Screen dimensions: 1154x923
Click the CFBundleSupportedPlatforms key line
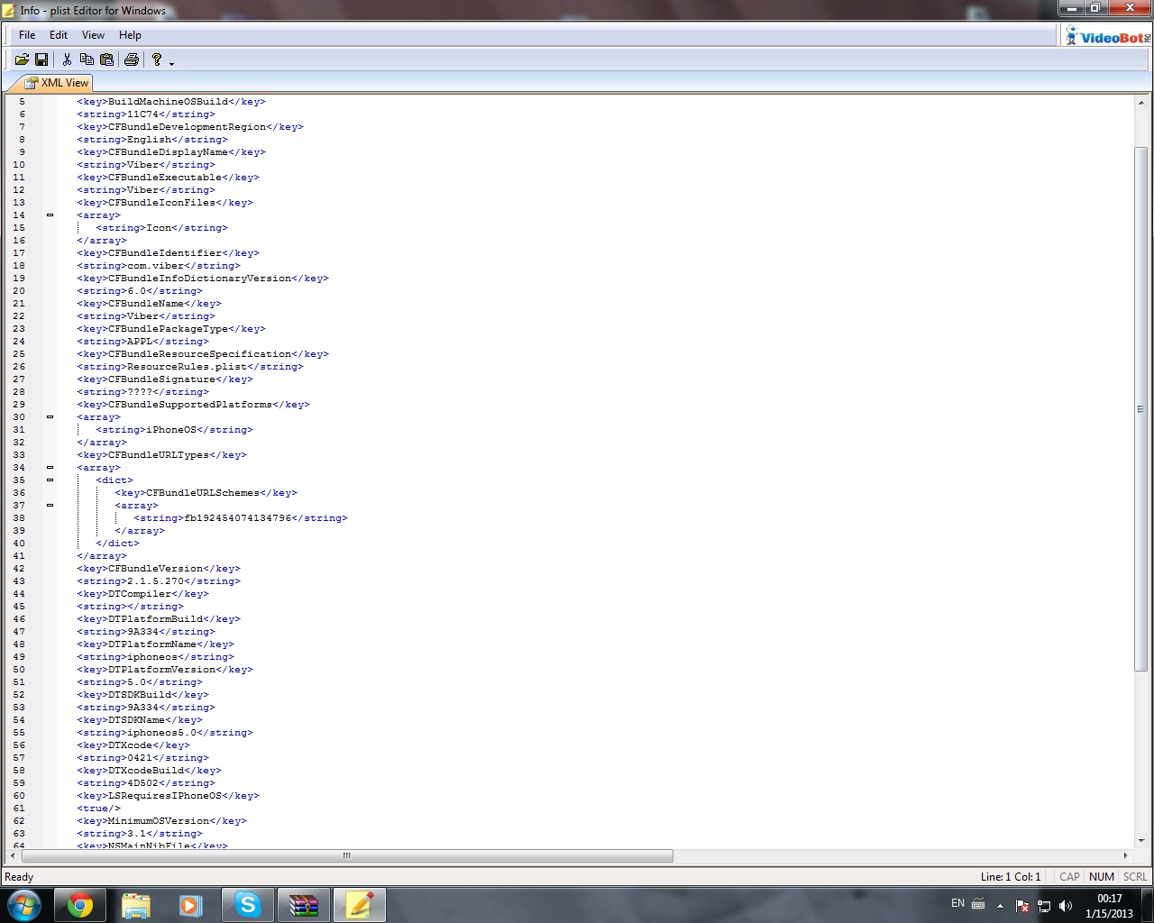(193, 405)
